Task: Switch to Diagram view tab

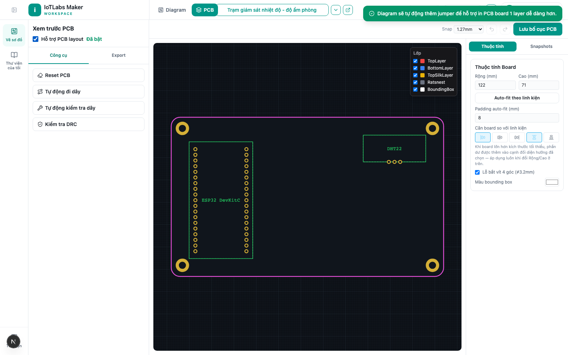Action: coord(172,10)
